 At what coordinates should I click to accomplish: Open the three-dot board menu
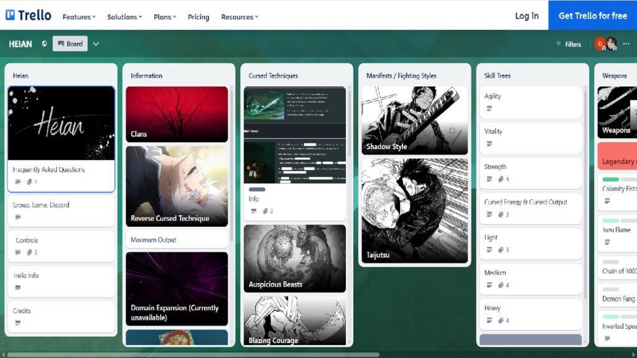626,44
